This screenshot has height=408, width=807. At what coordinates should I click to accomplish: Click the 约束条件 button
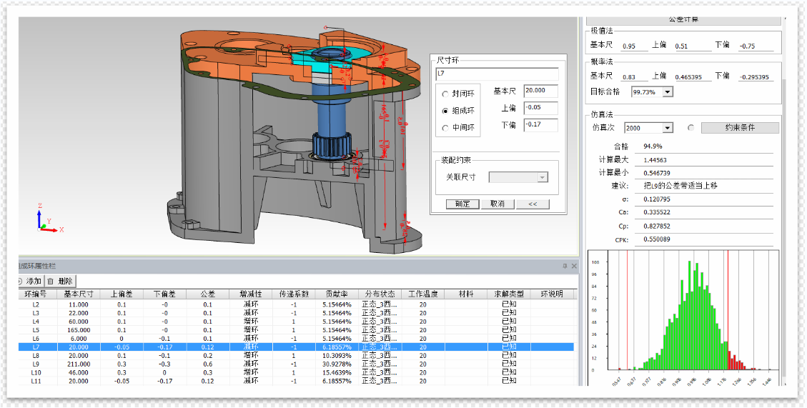pos(738,128)
